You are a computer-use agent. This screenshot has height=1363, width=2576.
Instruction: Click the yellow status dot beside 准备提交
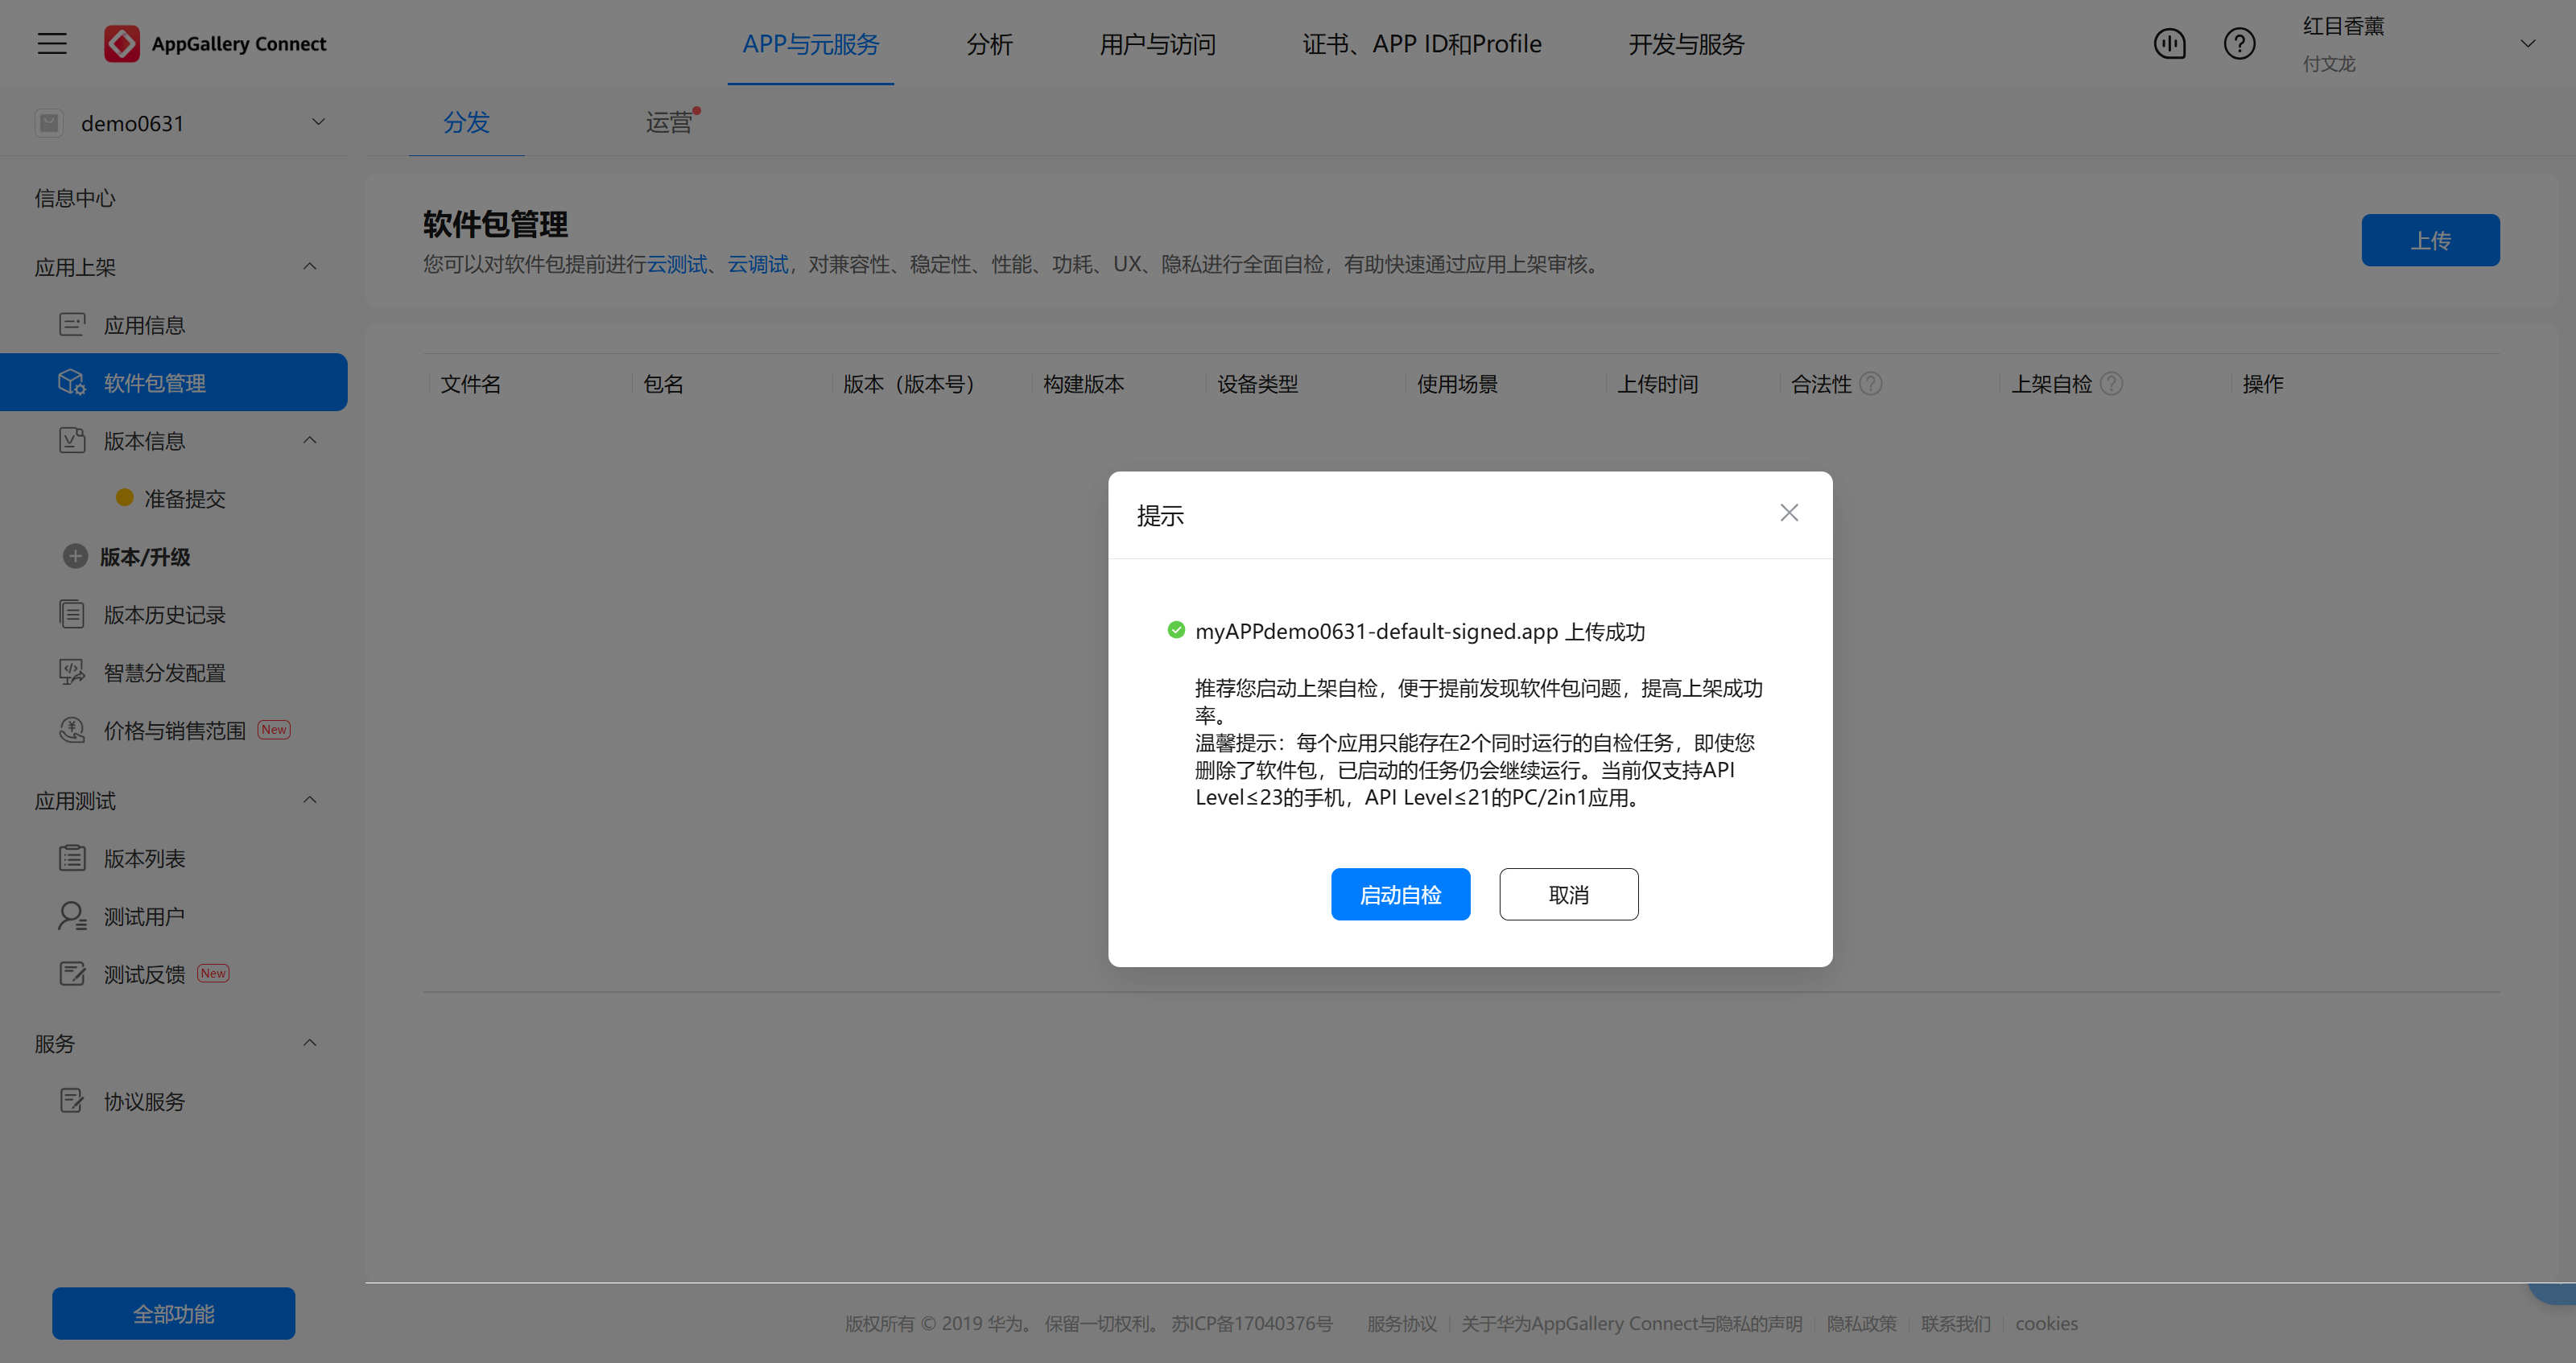pyautogui.click(x=125, y=497)
